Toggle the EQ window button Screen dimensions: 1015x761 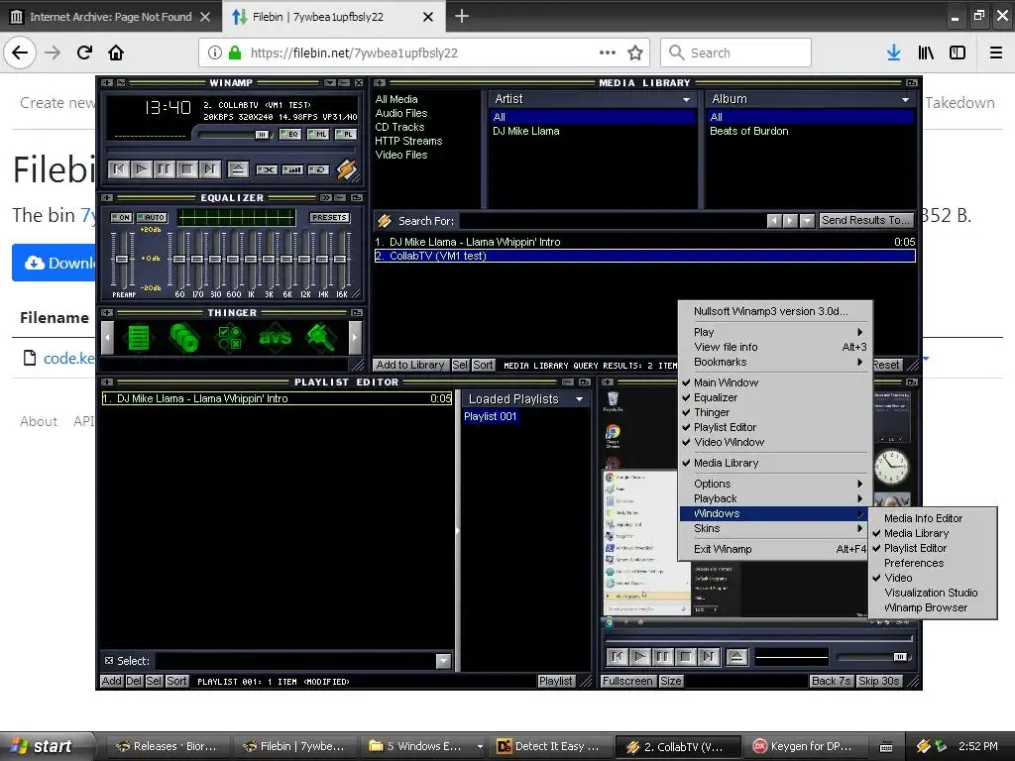coord(289,135)
